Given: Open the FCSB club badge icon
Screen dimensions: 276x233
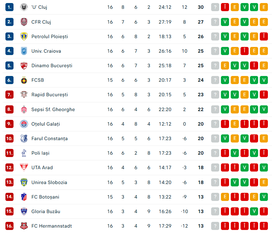Looking at the screenshot, I should [24, 80].
